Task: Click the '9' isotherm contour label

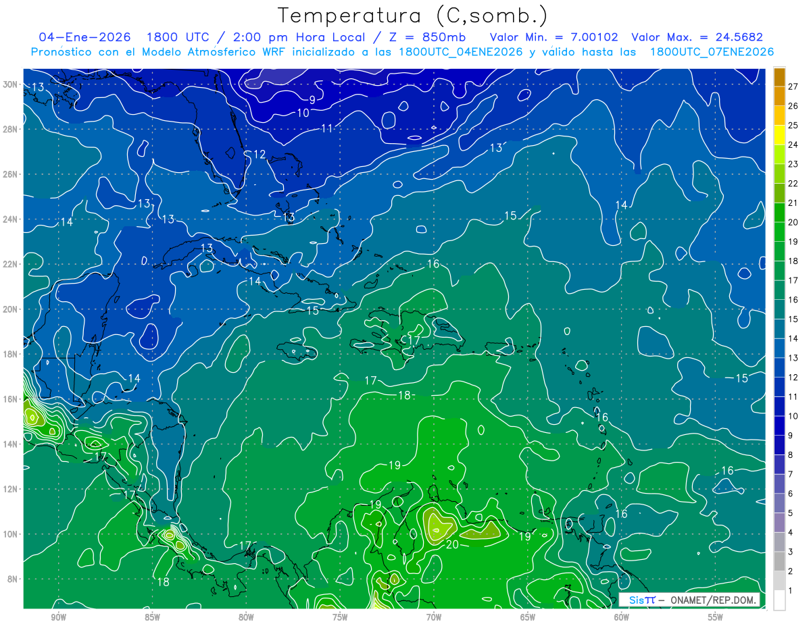Action: click(312, 100)
